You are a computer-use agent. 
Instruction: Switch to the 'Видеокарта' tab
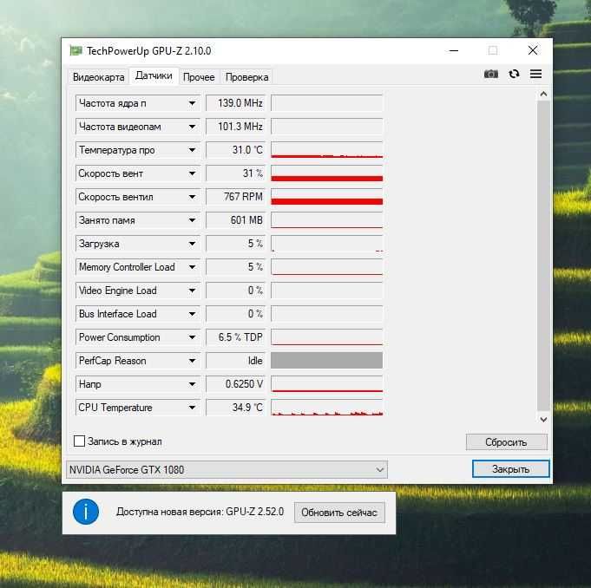click(98, 77)
